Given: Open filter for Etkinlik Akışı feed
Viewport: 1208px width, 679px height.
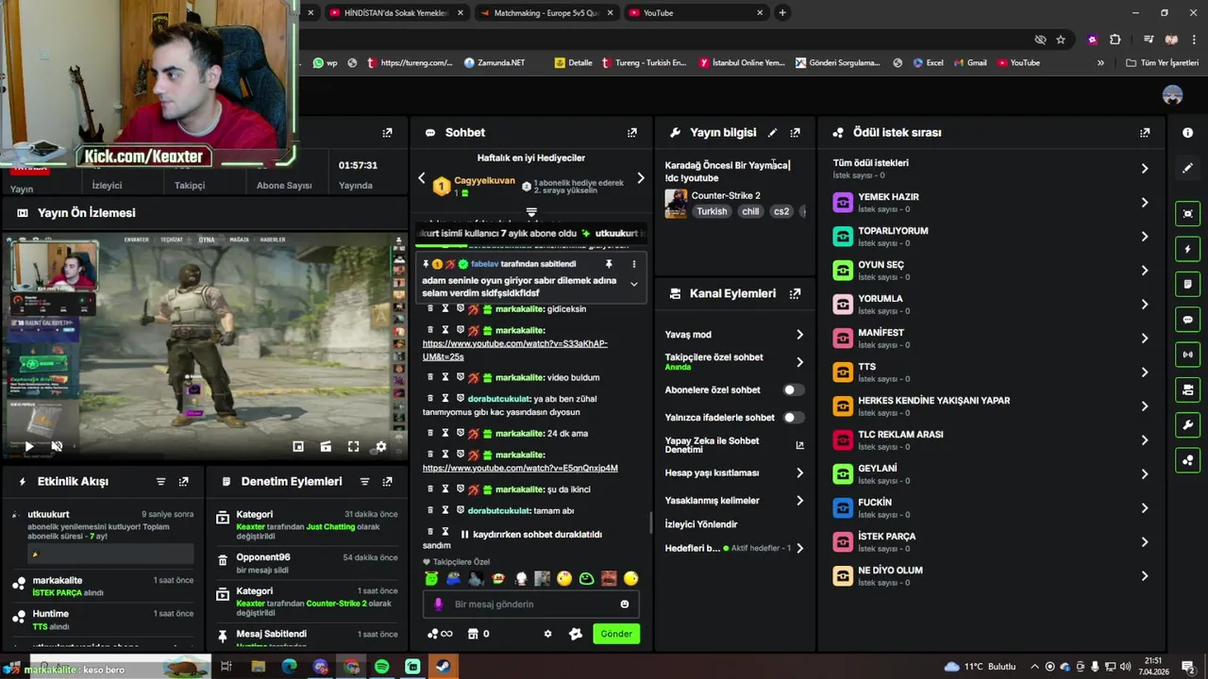Looking at the screenshot, I should [x=160, y=482].
